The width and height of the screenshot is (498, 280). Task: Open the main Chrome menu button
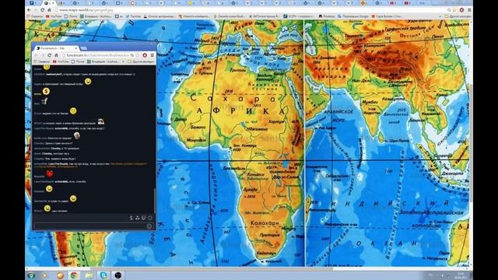click(x=469, y=10)
